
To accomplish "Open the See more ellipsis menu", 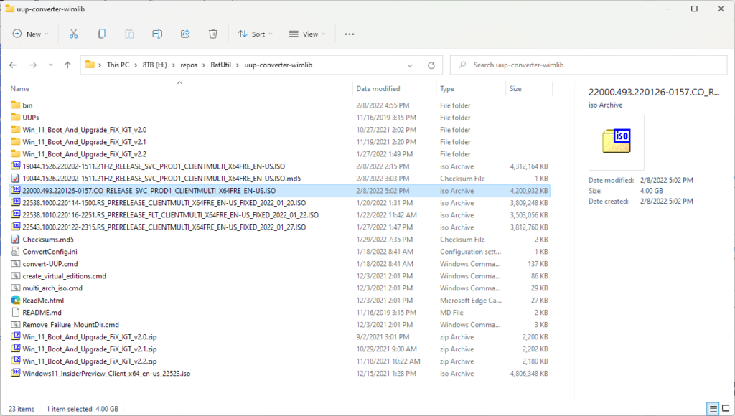I will tap(350, 34).
